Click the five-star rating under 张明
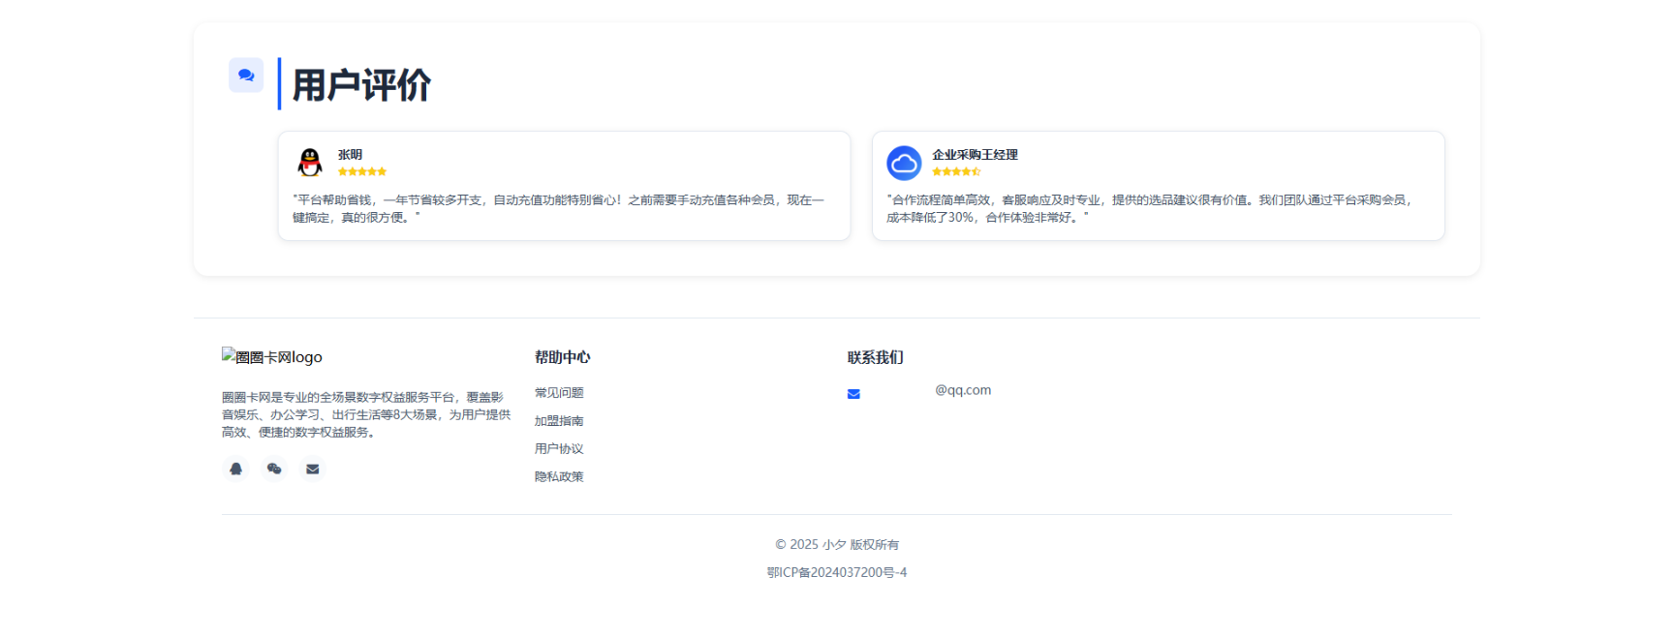1674x637 pixels. click(362, 171)
